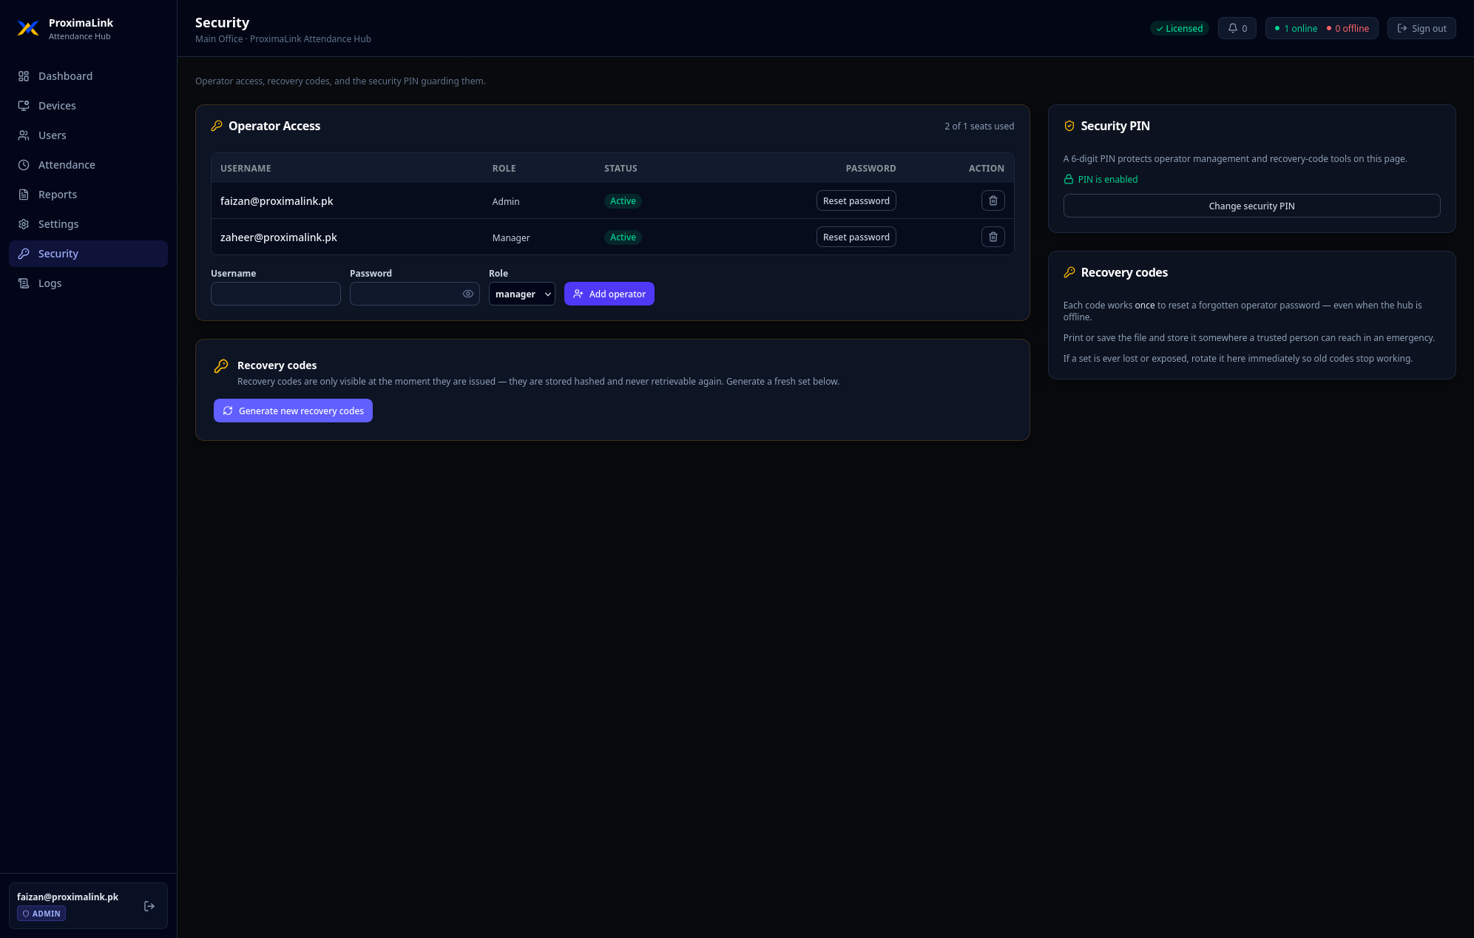Reset password for zaheer@proximalink.pk
This screenshot has height=938, width=1474.
[856, 237]
